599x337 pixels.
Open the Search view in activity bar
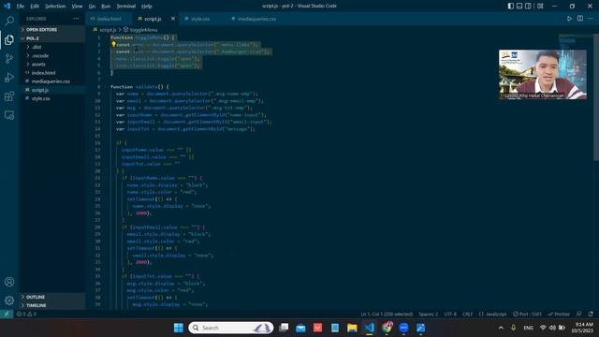tap(9, 21)
